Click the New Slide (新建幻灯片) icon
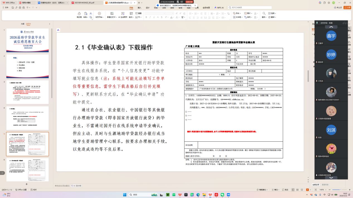The height and width of the screenshot is (198, 353). click(112, 14)
